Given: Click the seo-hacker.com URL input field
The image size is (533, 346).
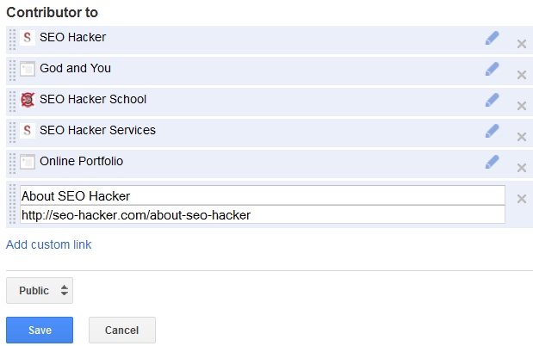Looking at the screenshot, I should [x=262, y=215].
